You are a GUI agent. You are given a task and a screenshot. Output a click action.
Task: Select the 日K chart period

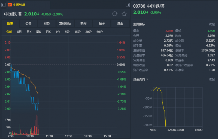coord(29,32)
